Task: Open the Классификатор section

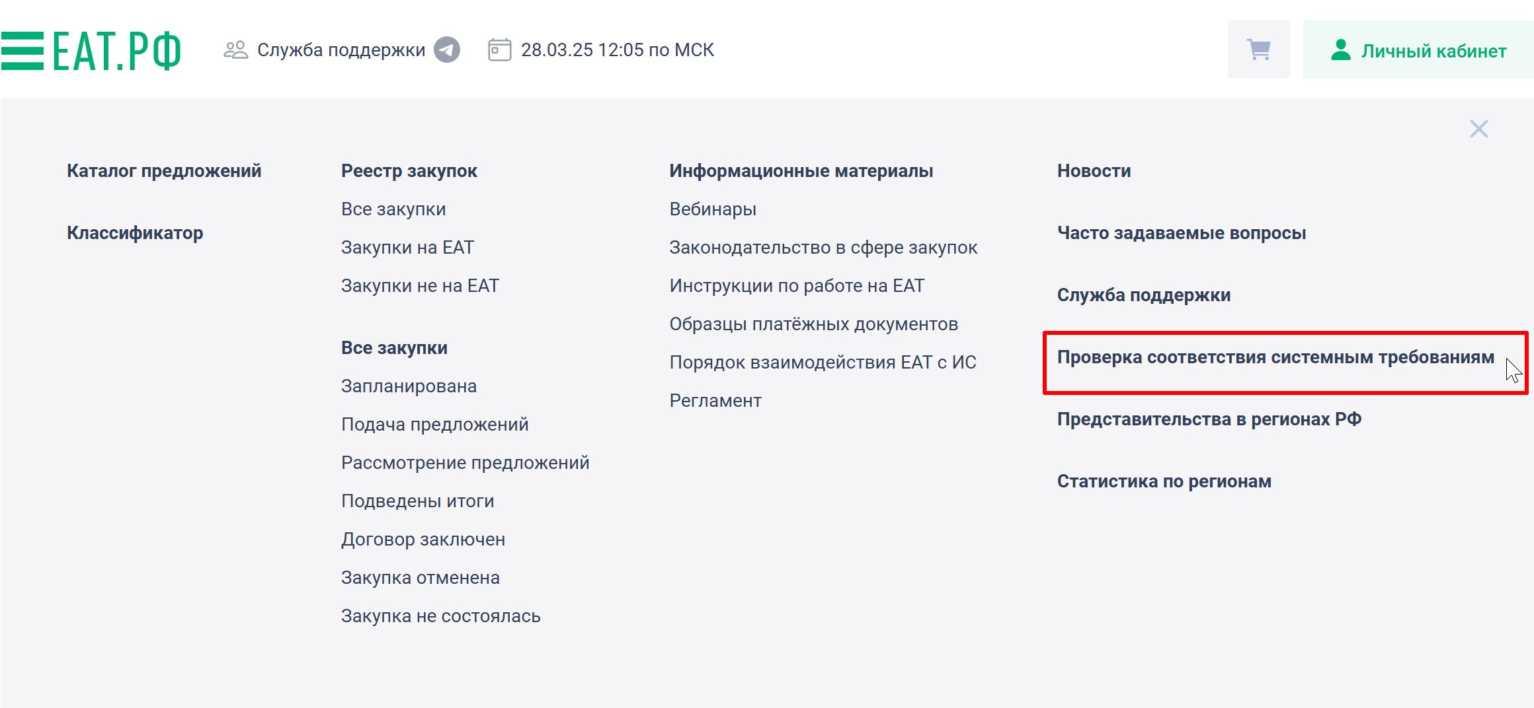Action: coord(135,232)
